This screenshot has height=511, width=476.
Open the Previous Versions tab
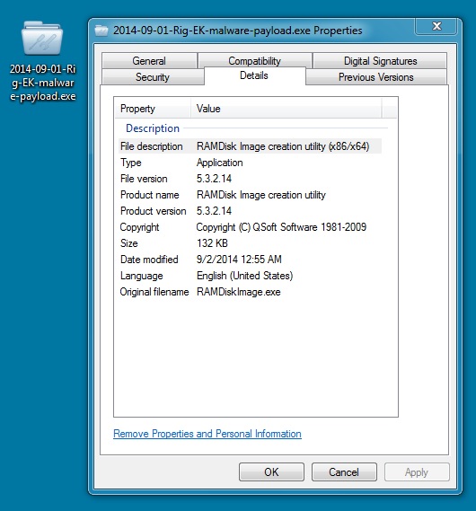click(x=376, y=77)
